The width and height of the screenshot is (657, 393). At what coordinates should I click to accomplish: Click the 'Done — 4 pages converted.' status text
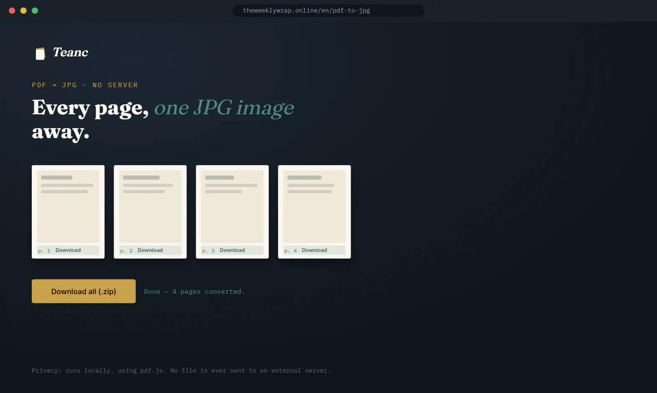point(194,292)
